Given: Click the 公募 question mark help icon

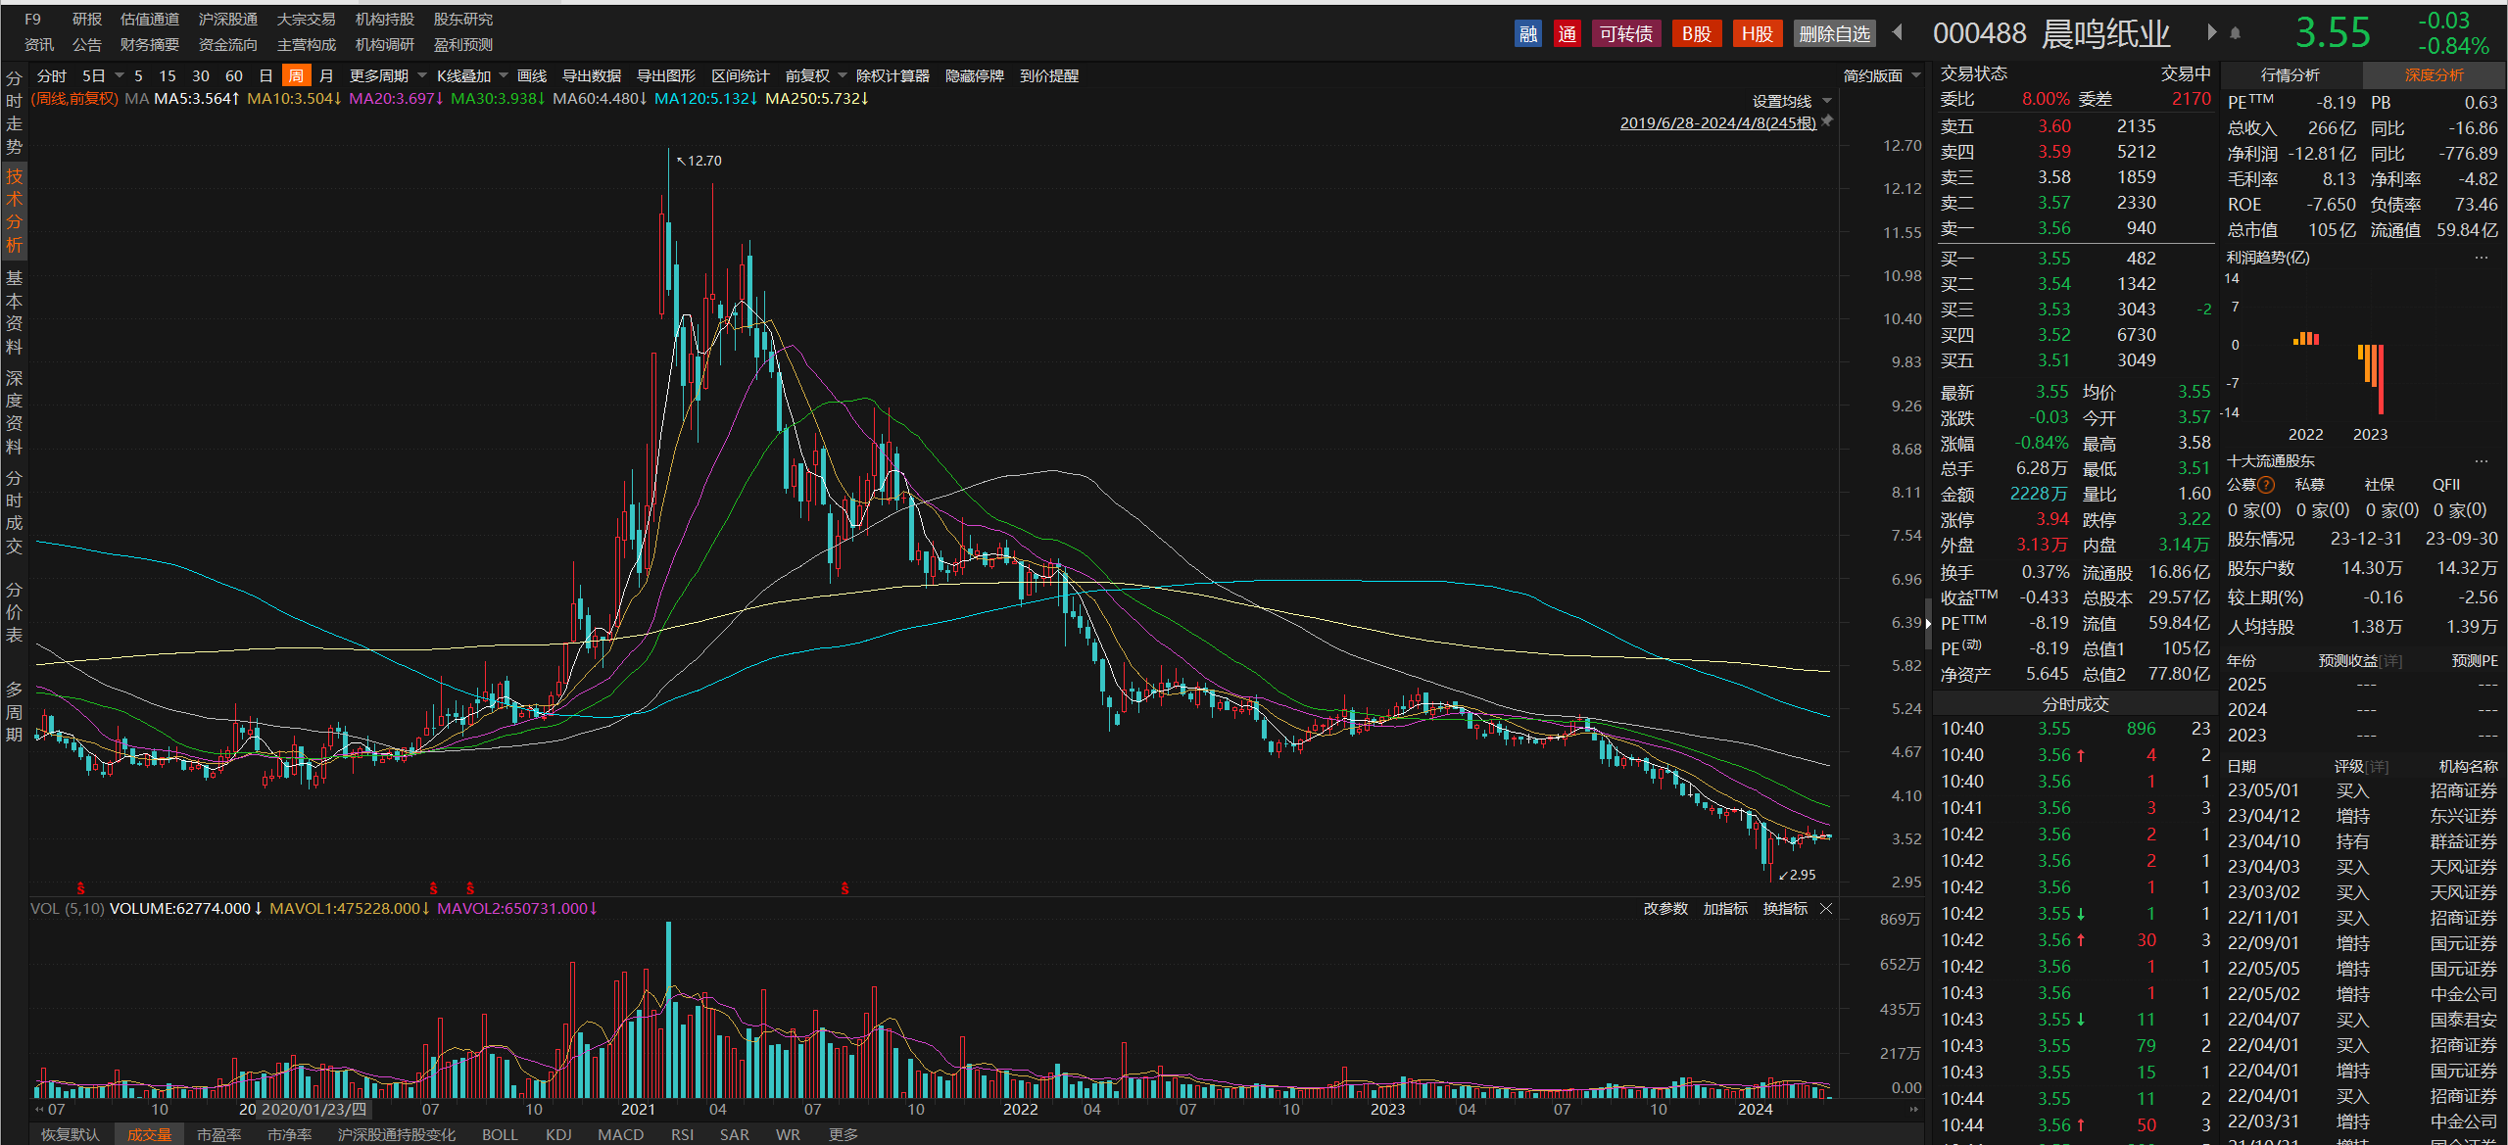Looking at the screenshot, I should [x=2266, y=485].
